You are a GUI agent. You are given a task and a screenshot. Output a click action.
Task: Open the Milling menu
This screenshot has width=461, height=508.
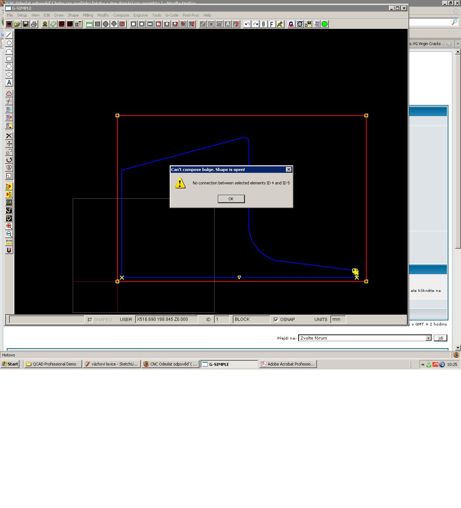[x=88, y=15]
